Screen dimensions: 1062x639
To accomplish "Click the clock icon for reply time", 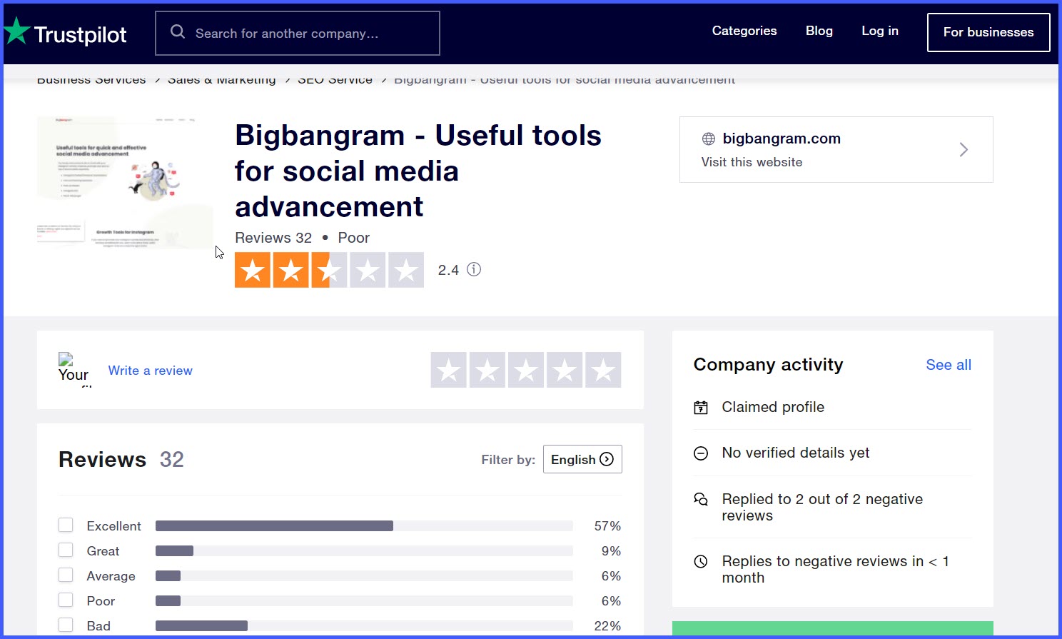I will coord(701,561).
